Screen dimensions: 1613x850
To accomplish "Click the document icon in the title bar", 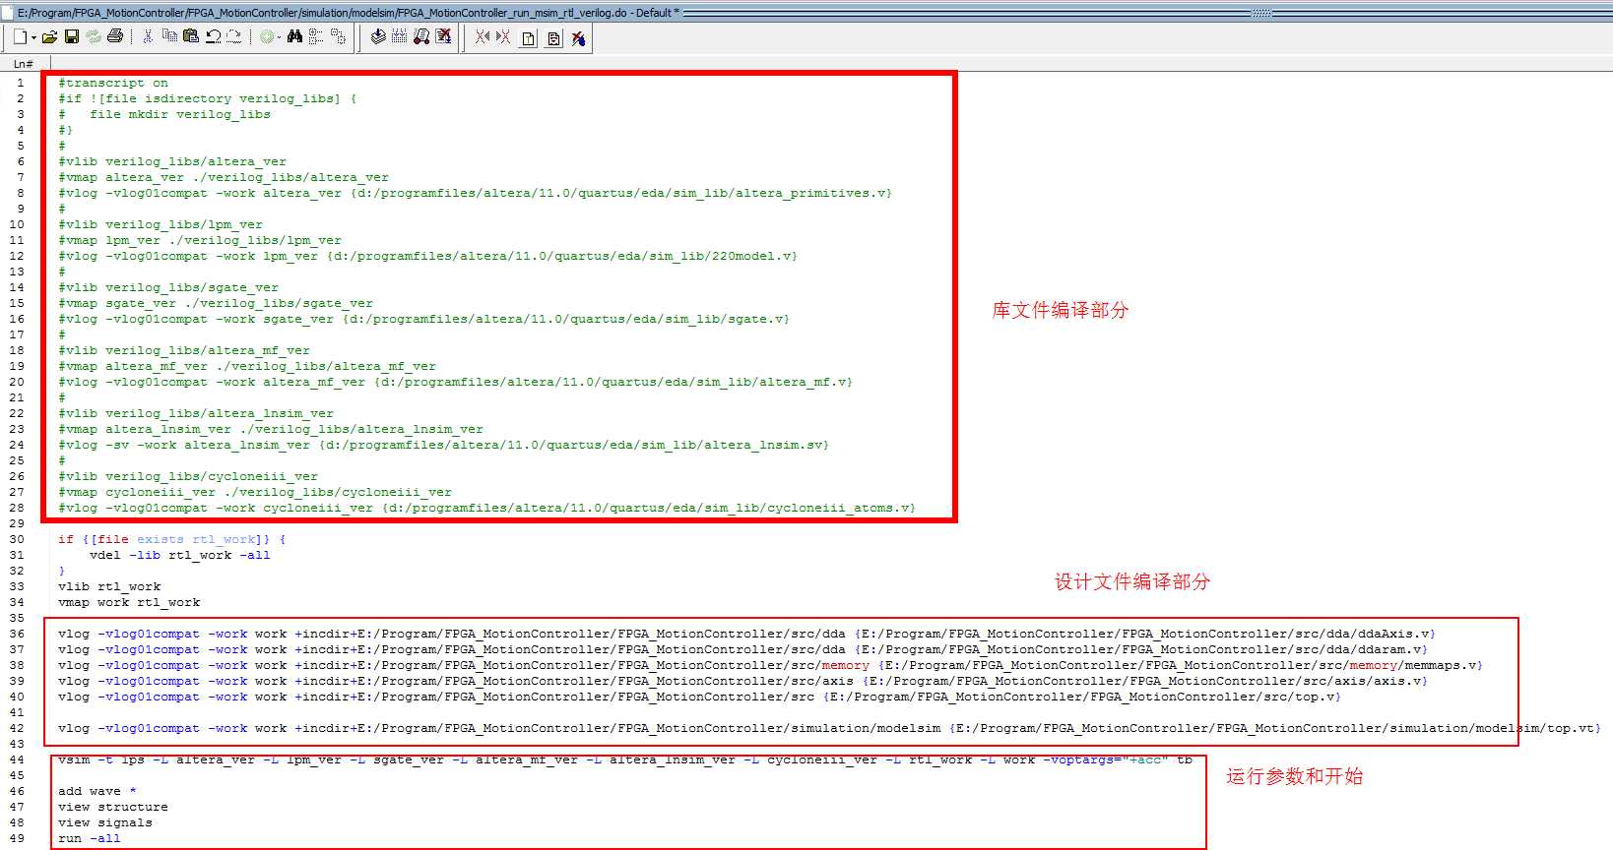I will tap(8, 13).
